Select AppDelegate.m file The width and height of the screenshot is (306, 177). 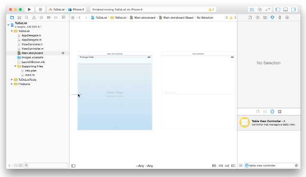pyautogui.click(x=31, y=40)
